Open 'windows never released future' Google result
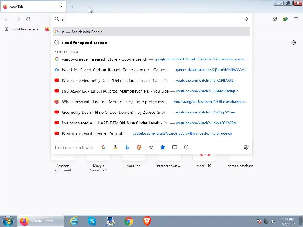Image resolution: width=303 pixels, height=227 pixels. 151,59
